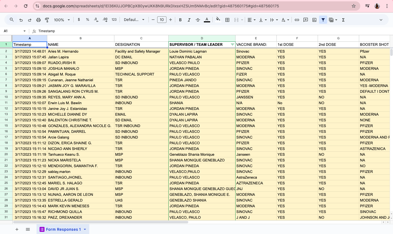Select the 'Facility and Safety Manager' cell
This screenshot has height=234, width=393.
pos(141,51)
